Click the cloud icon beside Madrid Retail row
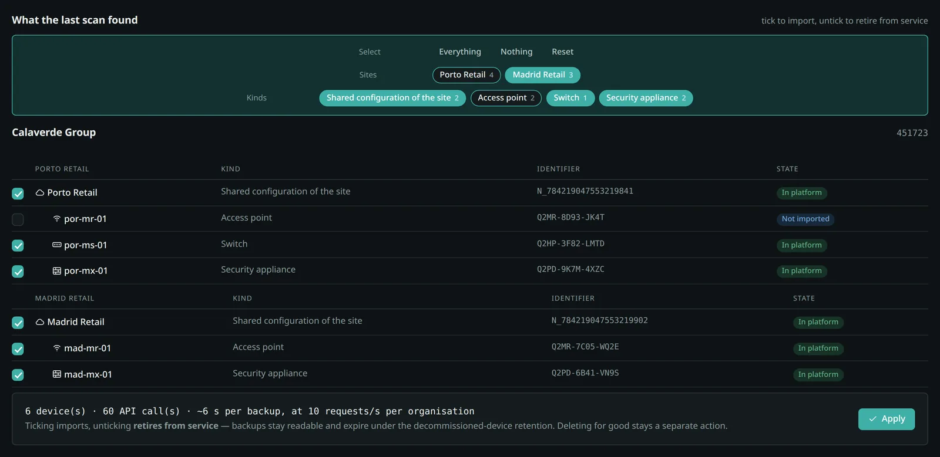Viewport: 940px width, 457px height. click(40, 322)
